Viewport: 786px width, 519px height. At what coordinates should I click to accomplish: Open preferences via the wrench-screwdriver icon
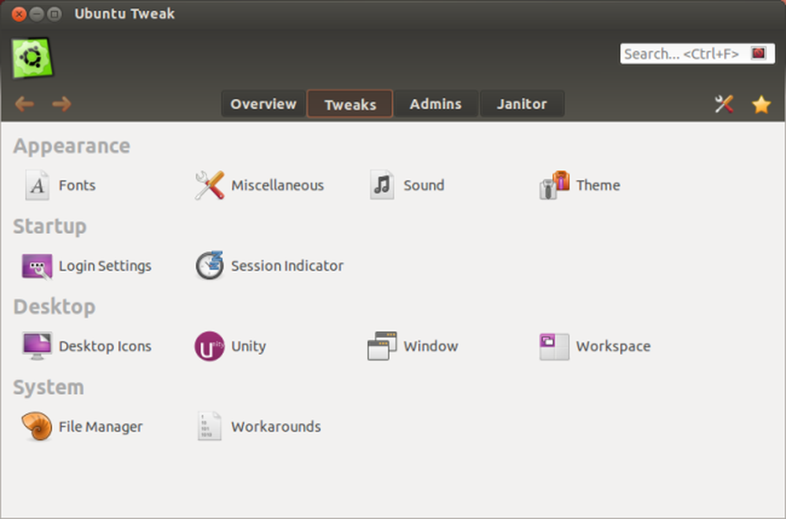(x=724, y=105)
